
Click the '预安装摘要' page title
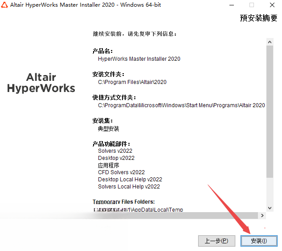pos(258,18)
